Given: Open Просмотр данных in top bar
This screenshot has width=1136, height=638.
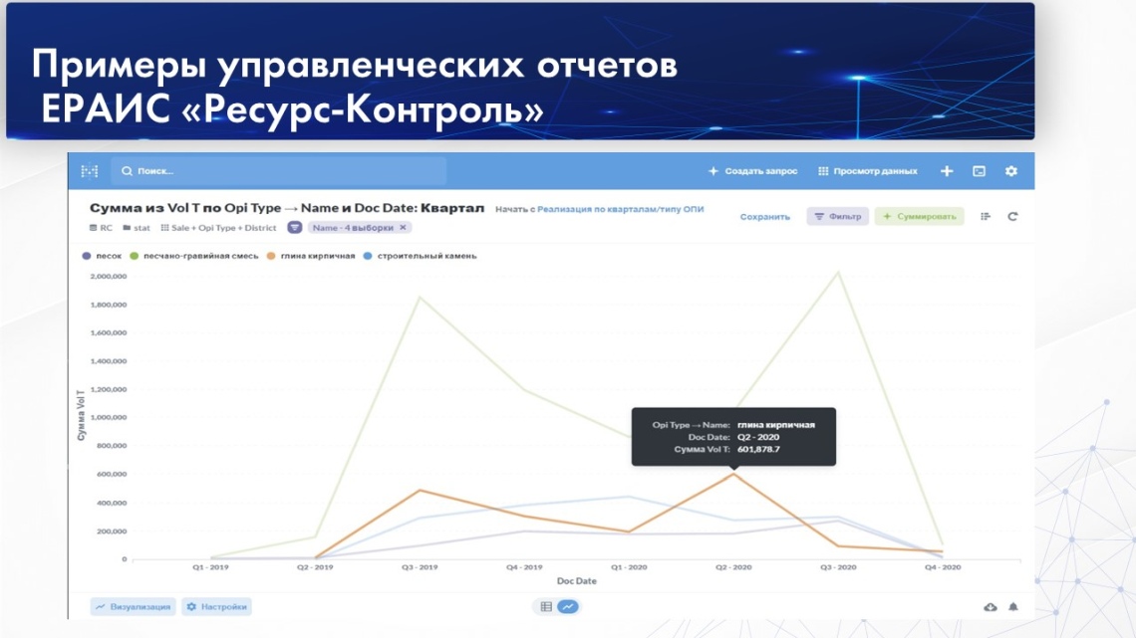Looking at the screenshot, I should [x=867, y=171].
